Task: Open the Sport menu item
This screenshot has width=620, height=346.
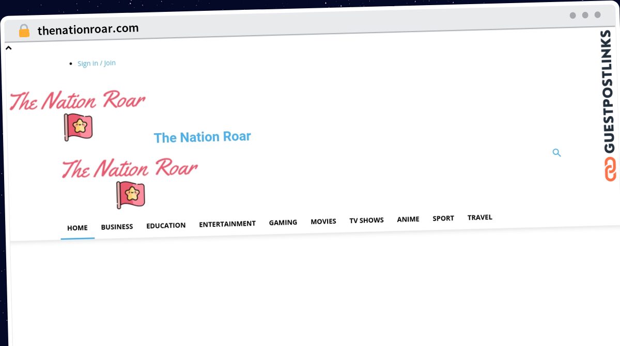Action: (443, 218)
